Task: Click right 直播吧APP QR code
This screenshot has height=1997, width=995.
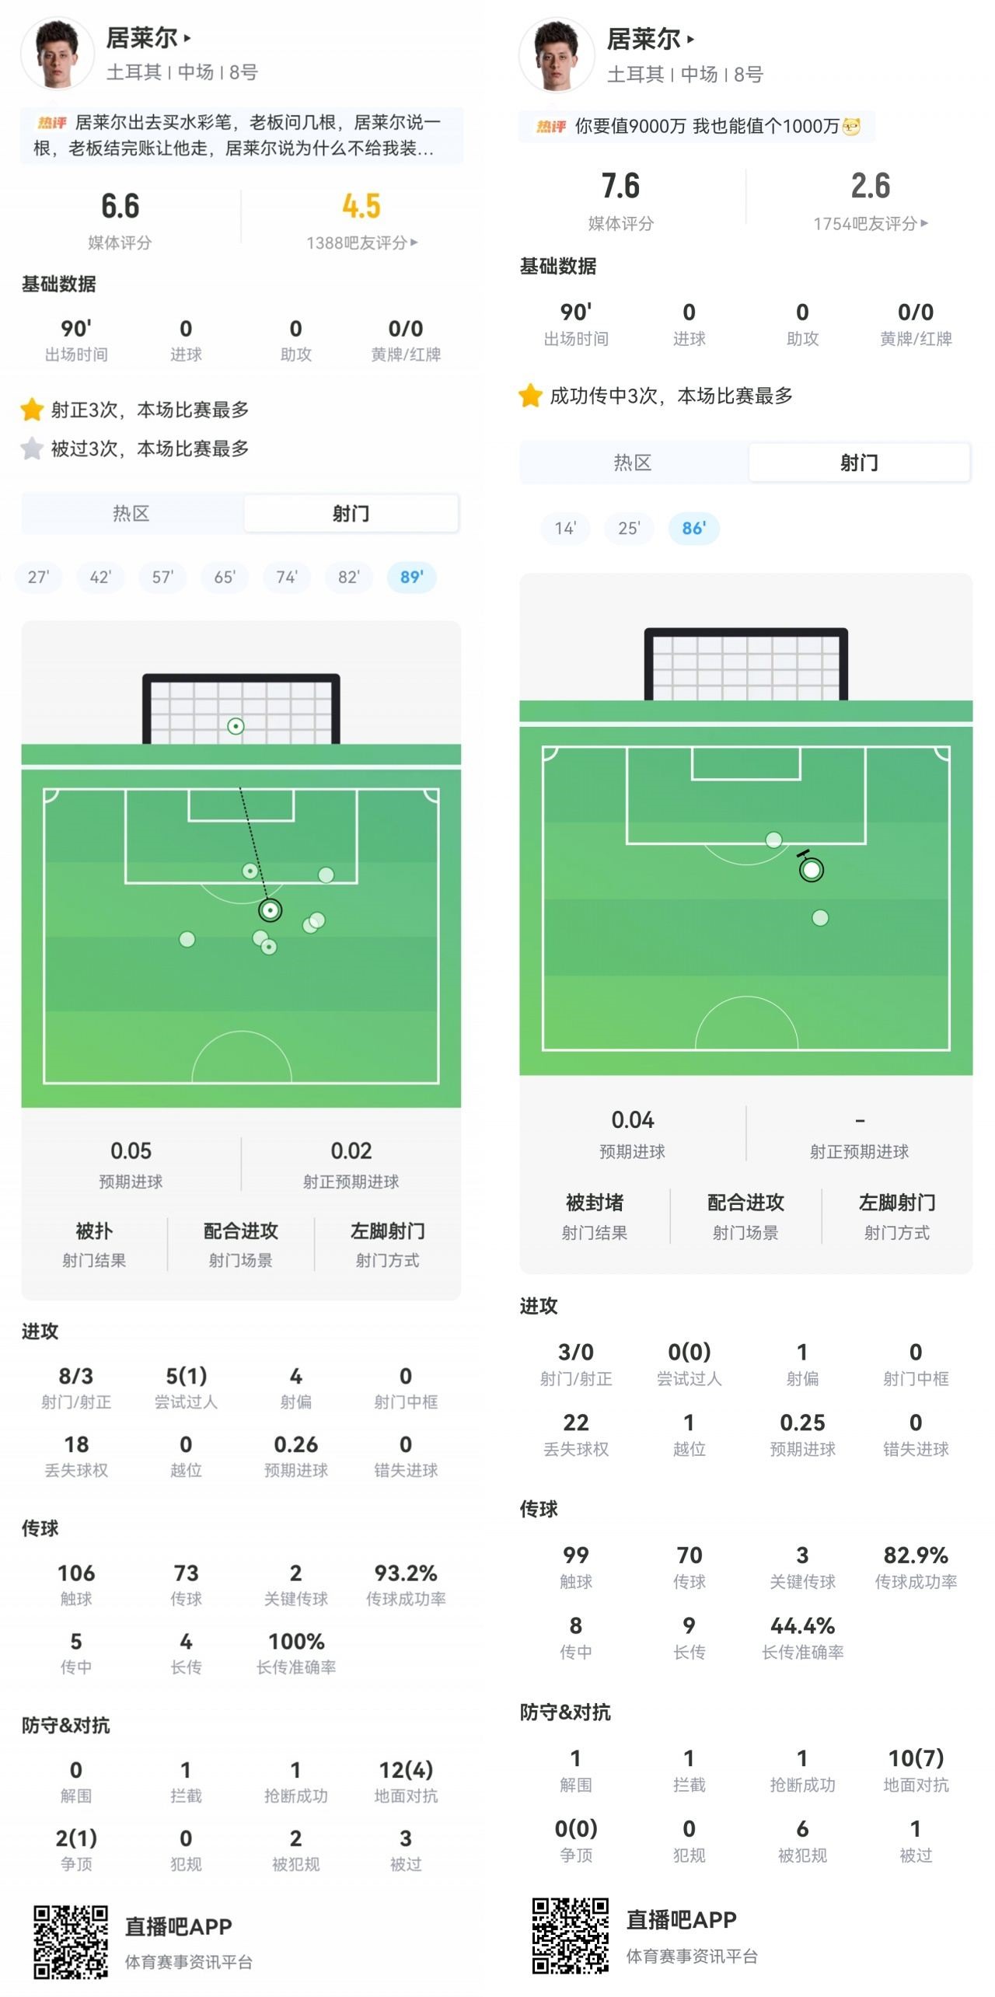Action: coord(571,1936)
